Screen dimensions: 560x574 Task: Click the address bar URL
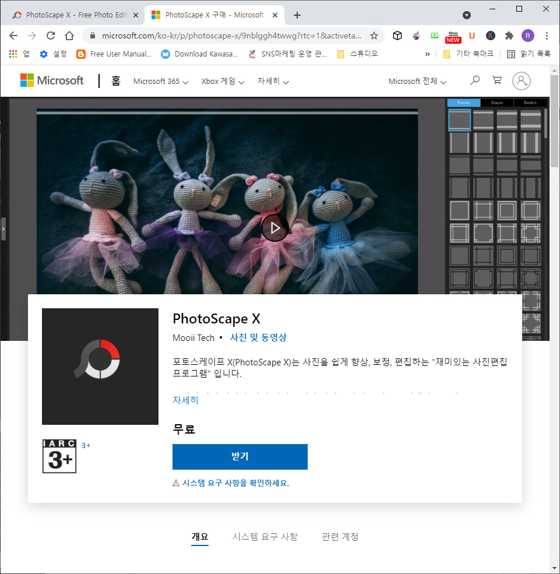231,36
